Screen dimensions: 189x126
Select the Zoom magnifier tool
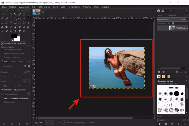click(x=11, y=19)
